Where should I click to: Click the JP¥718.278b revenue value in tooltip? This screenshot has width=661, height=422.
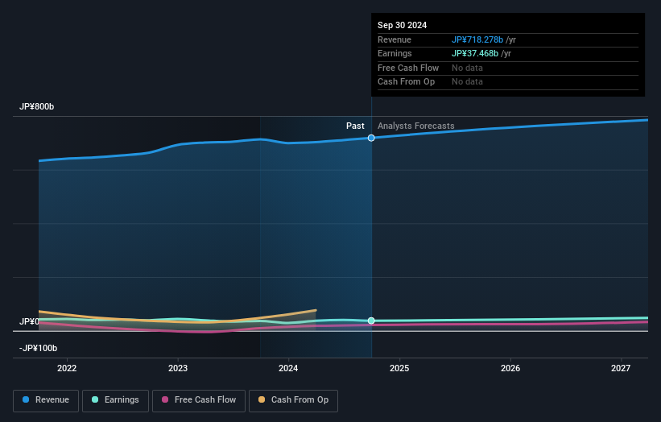pos(477,39)
